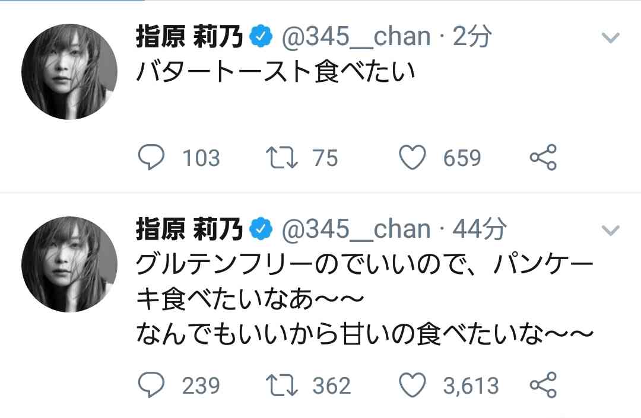
Task: Open 指原 莉乃 name on second tweet
Action: pos(189,229)
